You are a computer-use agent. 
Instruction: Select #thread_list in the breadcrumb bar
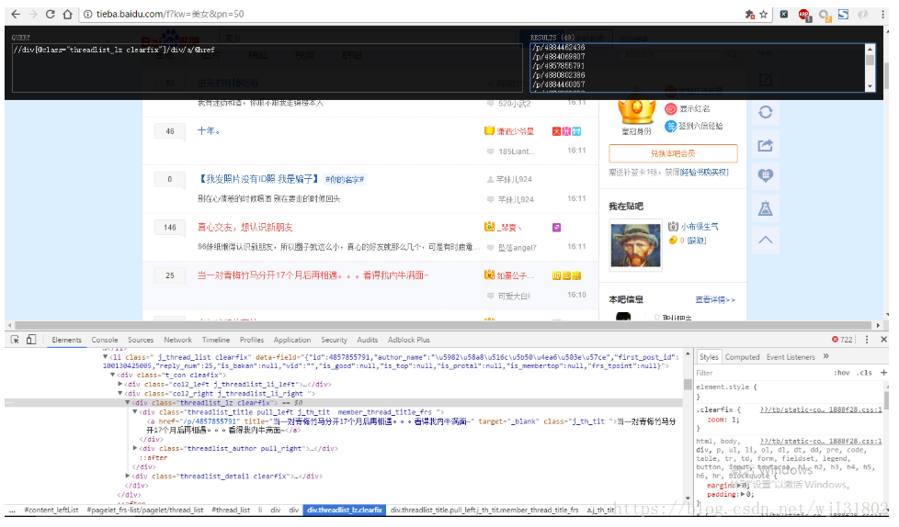pyautogui.click(x=231, y=510)
